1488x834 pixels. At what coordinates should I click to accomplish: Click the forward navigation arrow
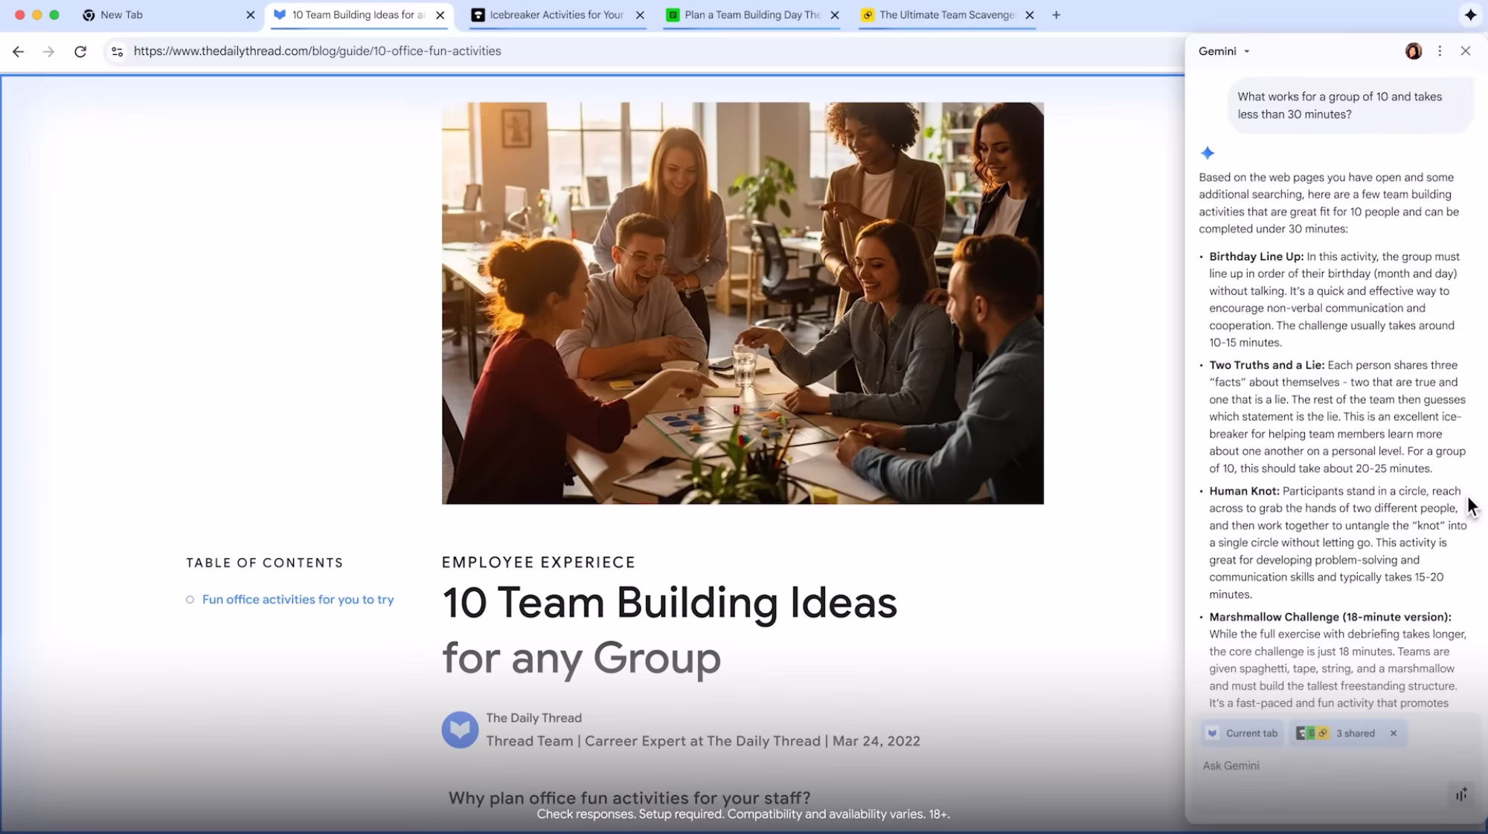(48, 51)
